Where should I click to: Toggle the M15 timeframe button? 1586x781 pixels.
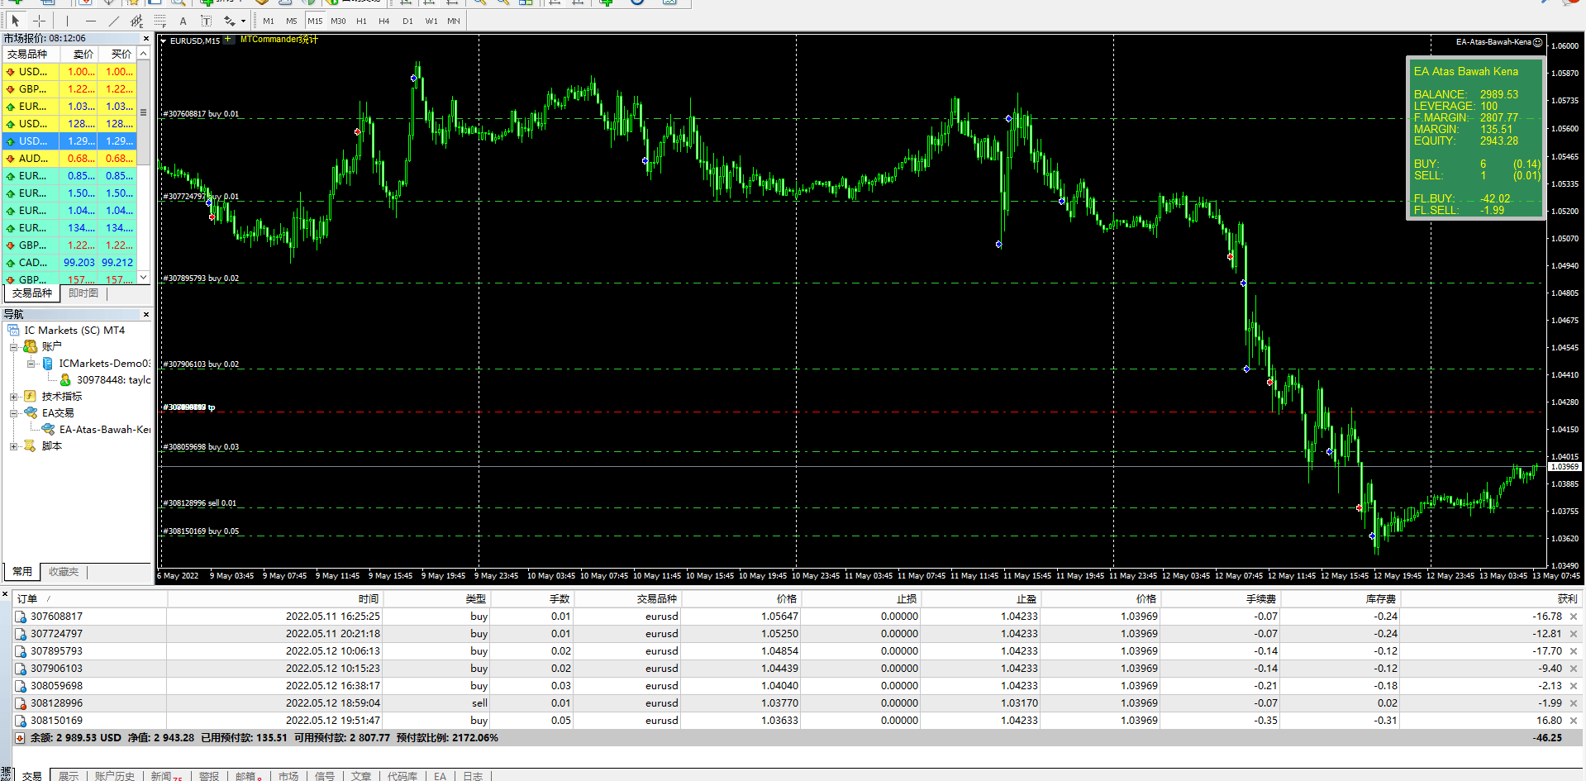[315, 21]
